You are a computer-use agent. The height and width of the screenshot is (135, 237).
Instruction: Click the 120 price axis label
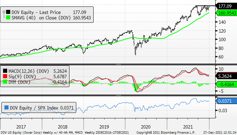coord(222,31)
